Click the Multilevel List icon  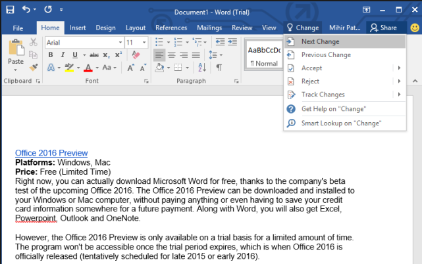(x=197, y=42)
